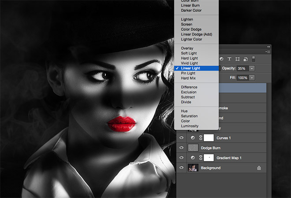Open the Opacity slider dropdown arrow

(x=252, y=69)
